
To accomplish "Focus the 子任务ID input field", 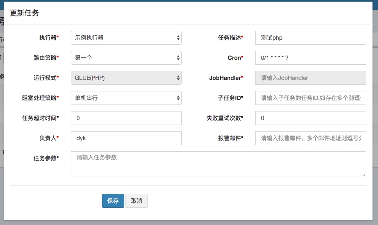I will [310, 98].
